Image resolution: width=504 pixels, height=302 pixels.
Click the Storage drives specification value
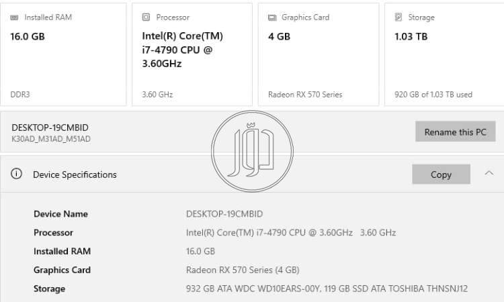point(327,289)
